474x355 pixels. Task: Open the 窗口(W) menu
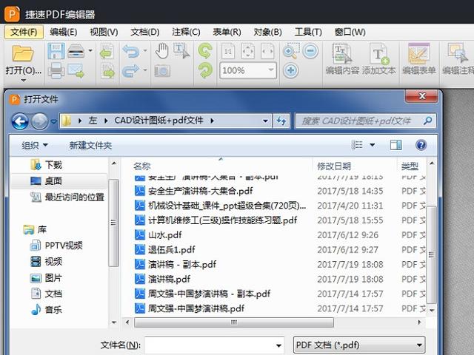350,32
